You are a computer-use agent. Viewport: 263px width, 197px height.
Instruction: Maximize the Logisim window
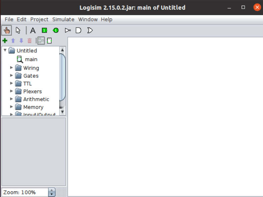243,7
